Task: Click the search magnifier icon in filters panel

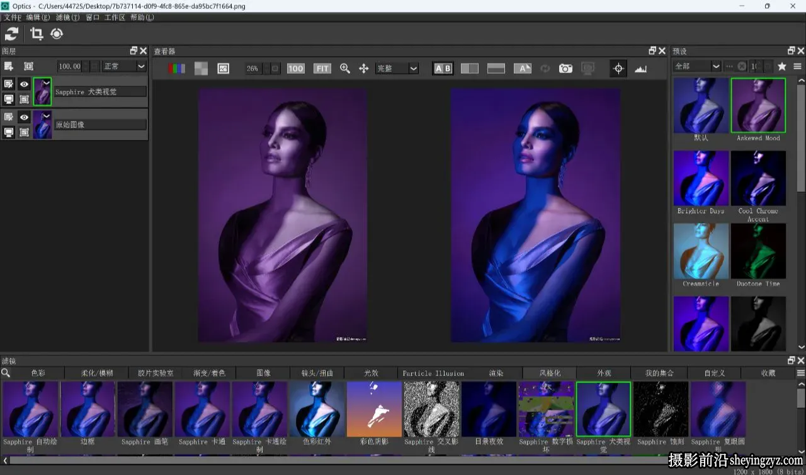Action: pyautogui.click(x=6, y=373)
